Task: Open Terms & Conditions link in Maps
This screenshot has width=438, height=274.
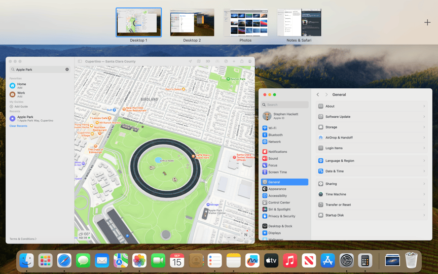Action: coord(23,239)
